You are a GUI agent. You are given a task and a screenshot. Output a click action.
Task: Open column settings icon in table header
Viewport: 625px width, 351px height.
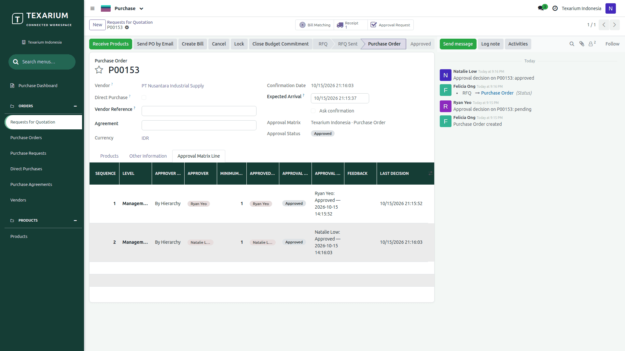[x=430, y=174]
